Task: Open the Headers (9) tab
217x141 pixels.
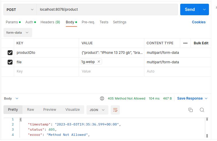Action: [x=50, y=22]
